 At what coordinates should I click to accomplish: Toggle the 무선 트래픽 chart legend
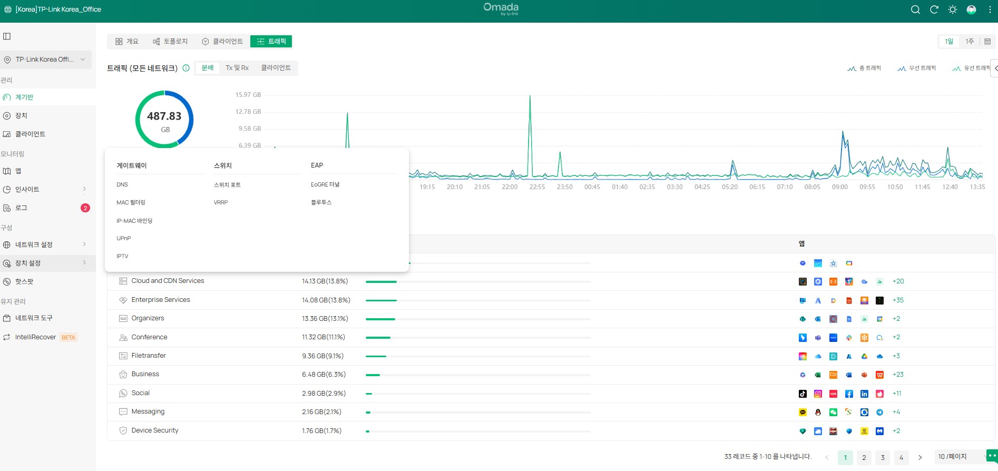pyautogui.click(x=917, y=68)
